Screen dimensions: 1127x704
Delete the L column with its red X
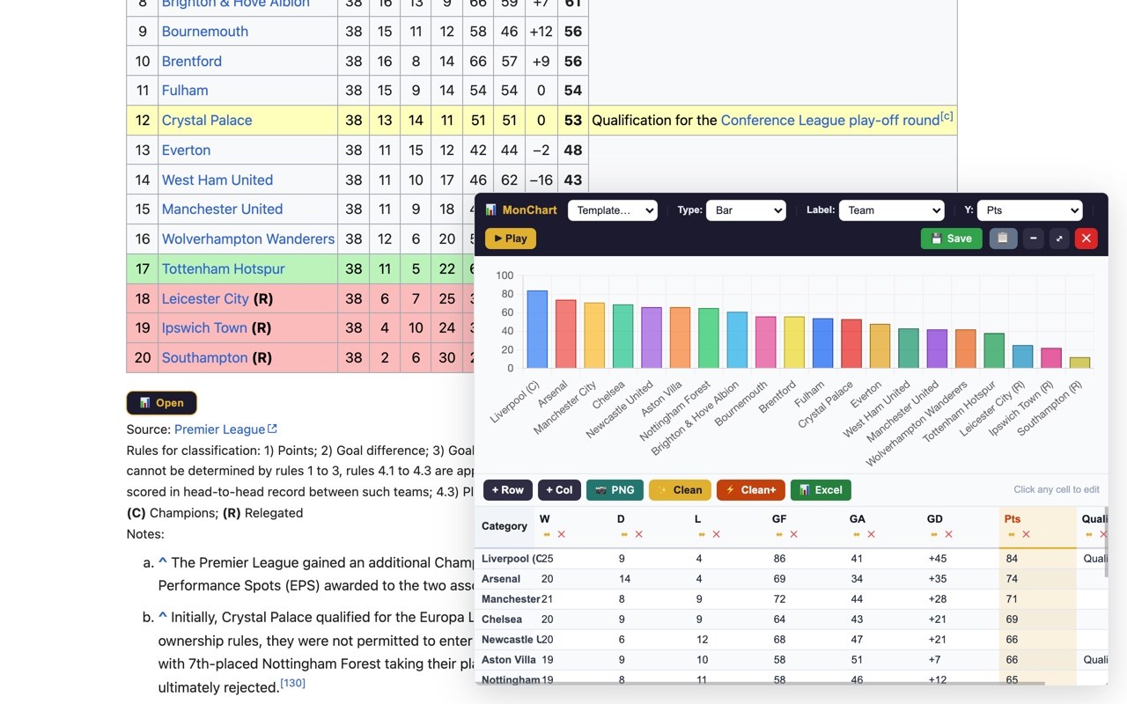point(717,534)
